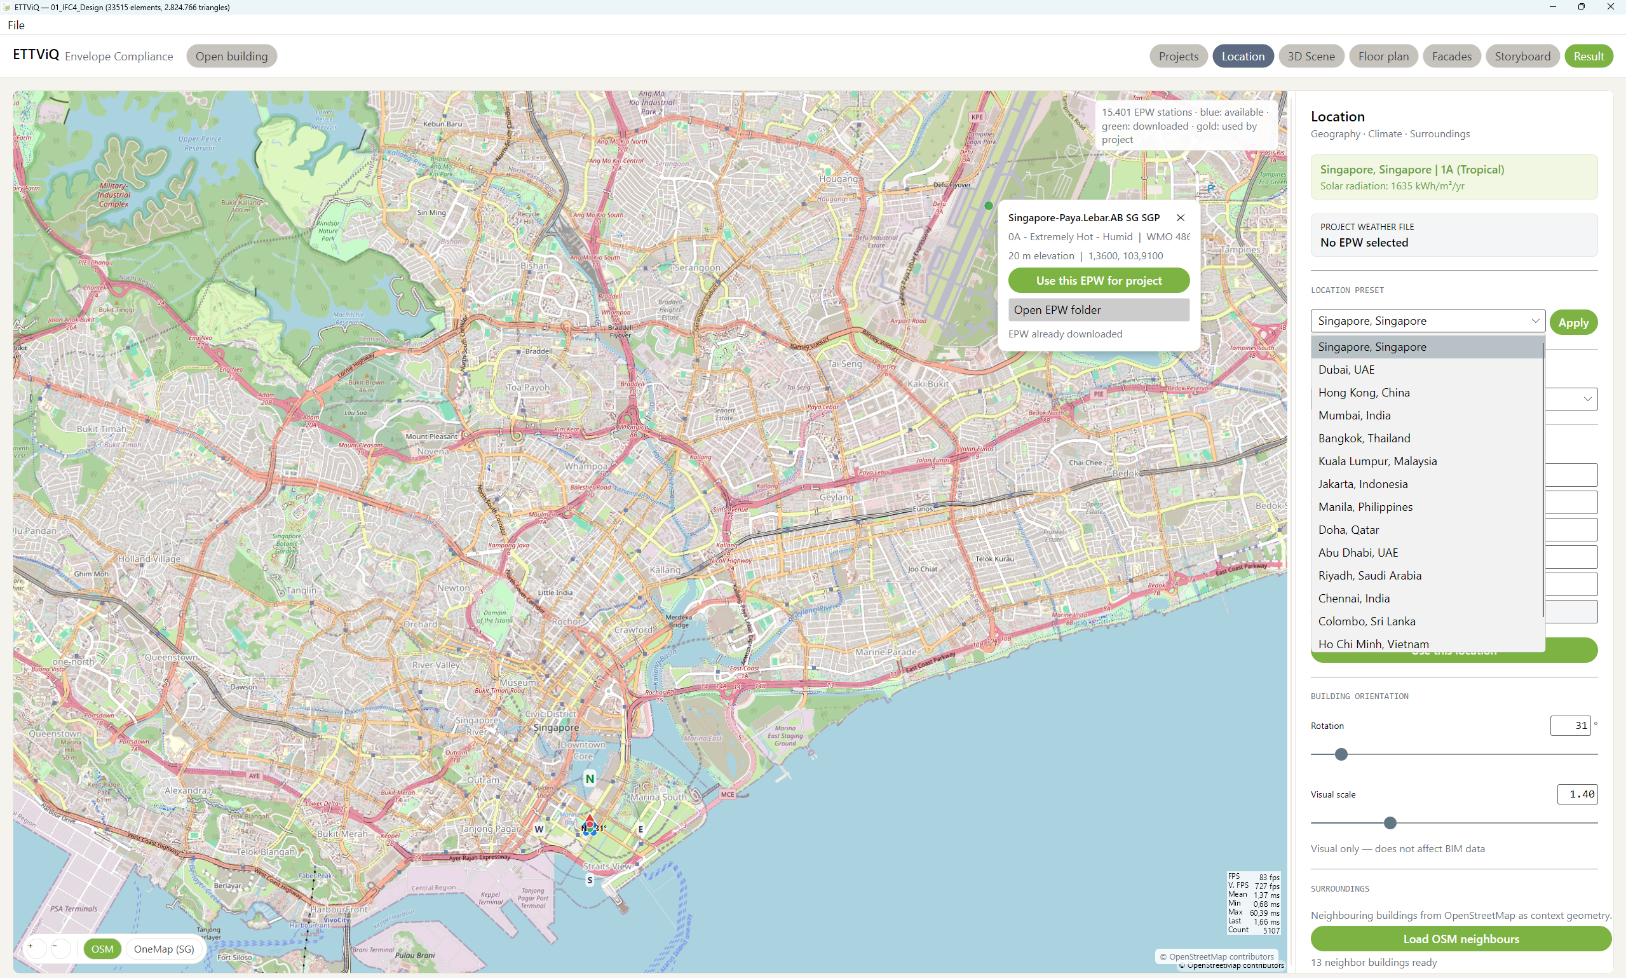Pick Bangkok, Thailand preset
Viewport: 1626px width, 978px height.
[1426, 438]
